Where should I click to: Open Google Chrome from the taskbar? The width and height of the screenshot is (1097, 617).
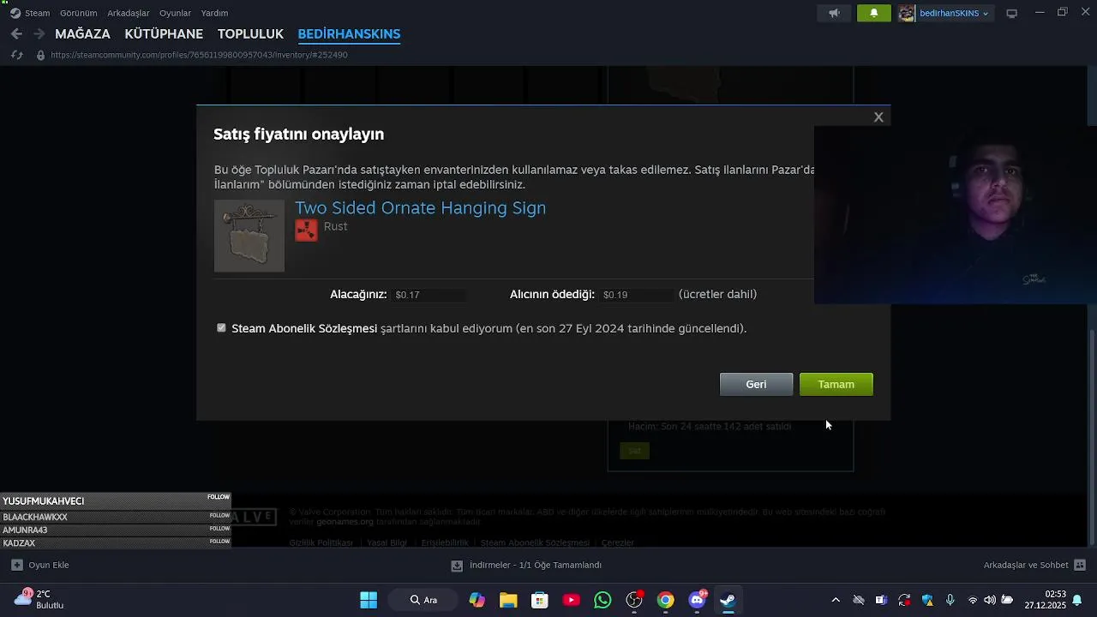tap(666, 600)
